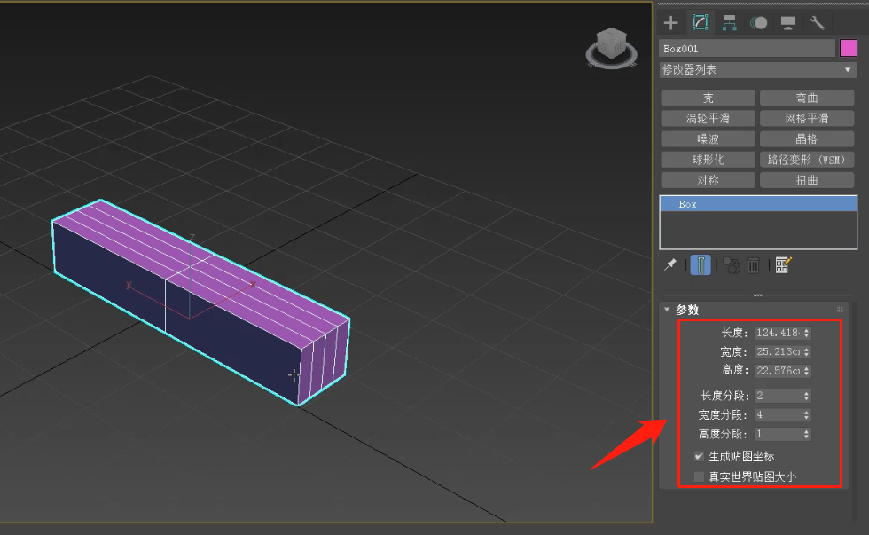Apply the 网格平滑 modifier
This screenshot has height=535, width=869.
pyautogui.click(x=807, y=119)
